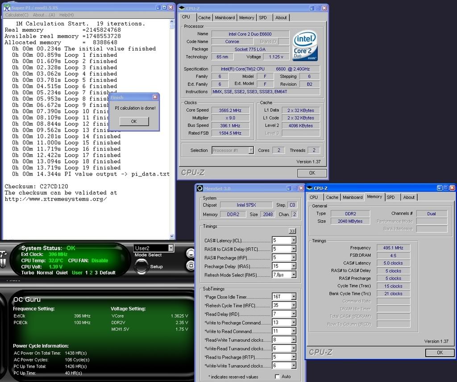Close the Finish dialog with X
457x382 pixels.
click(x=155, y=97)
